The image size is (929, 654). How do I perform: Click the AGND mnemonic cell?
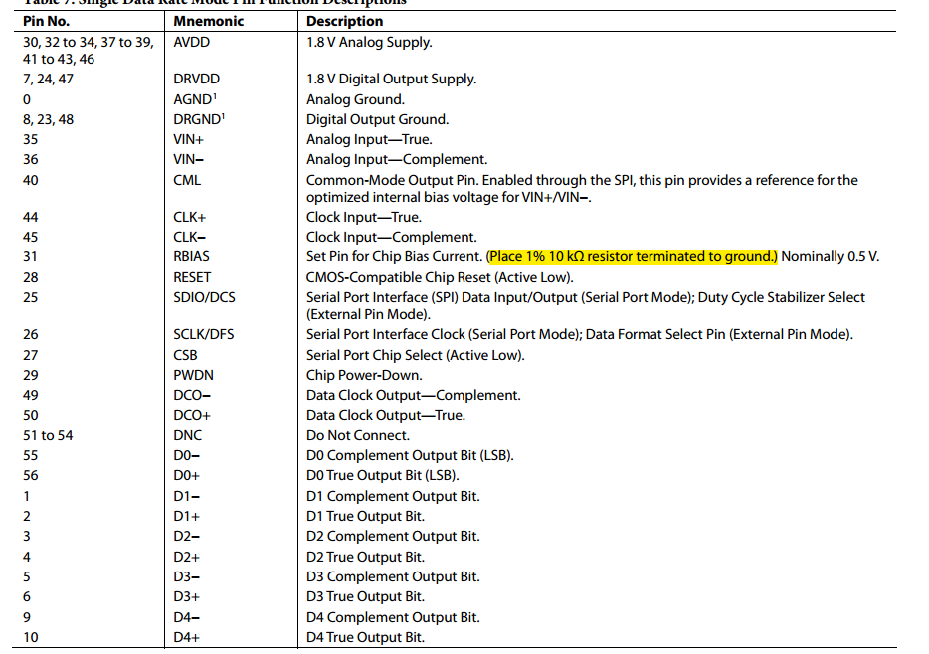[x=195, y=99]
